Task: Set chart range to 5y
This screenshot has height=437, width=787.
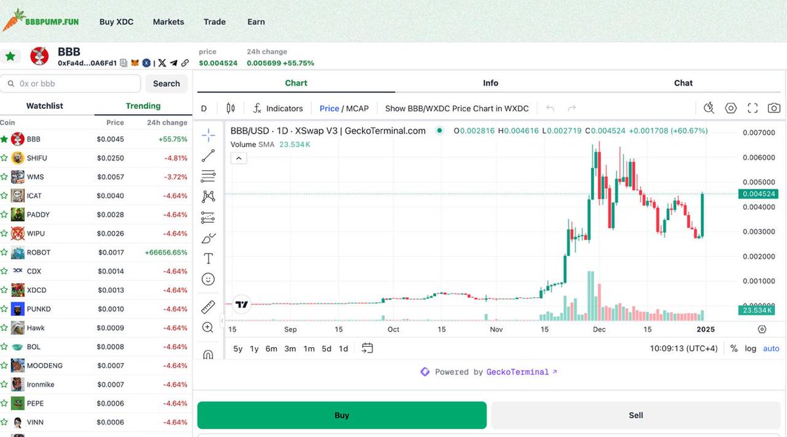Action: click(237, 349)
